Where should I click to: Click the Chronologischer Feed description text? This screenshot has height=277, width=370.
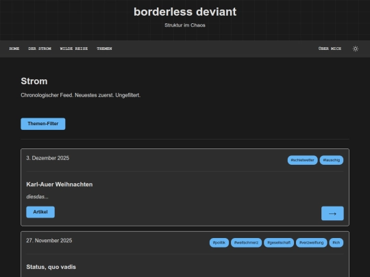[81, 95]
